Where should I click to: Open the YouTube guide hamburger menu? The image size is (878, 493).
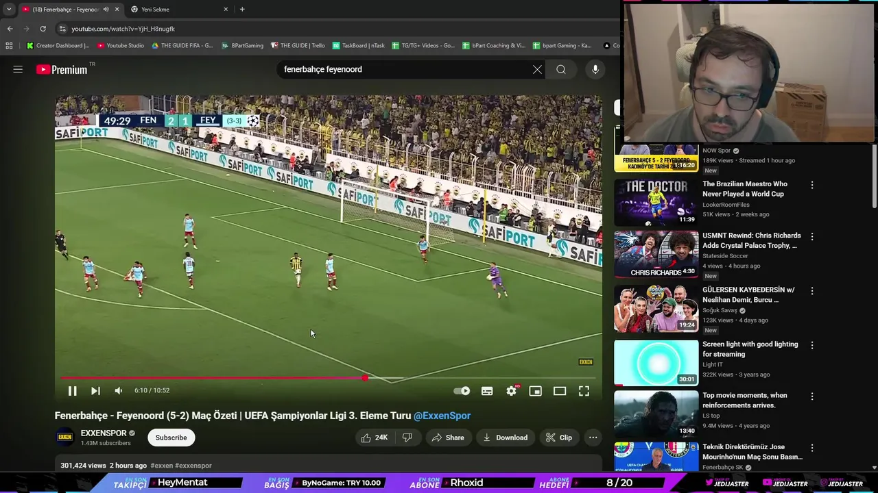pyautogui.click(x=18, y=69)
